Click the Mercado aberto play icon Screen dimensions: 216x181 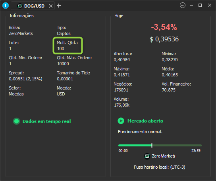(x=121, y=121)
